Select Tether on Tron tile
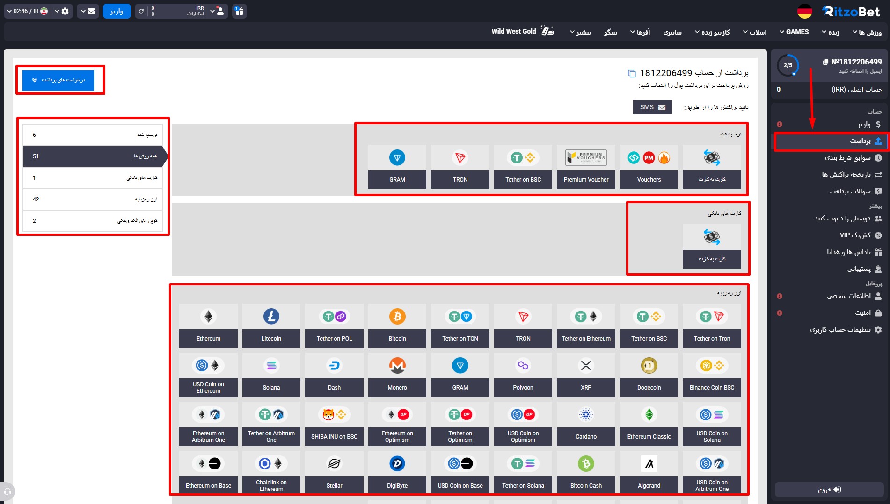Screen dimensions: 890x504 pos(712,326)
